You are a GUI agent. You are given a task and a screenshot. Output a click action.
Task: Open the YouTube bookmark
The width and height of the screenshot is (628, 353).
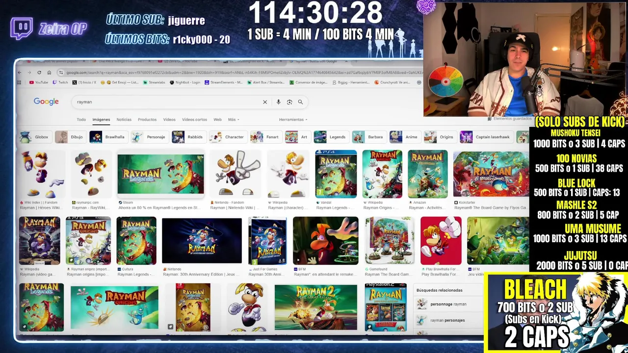[39, 82]
